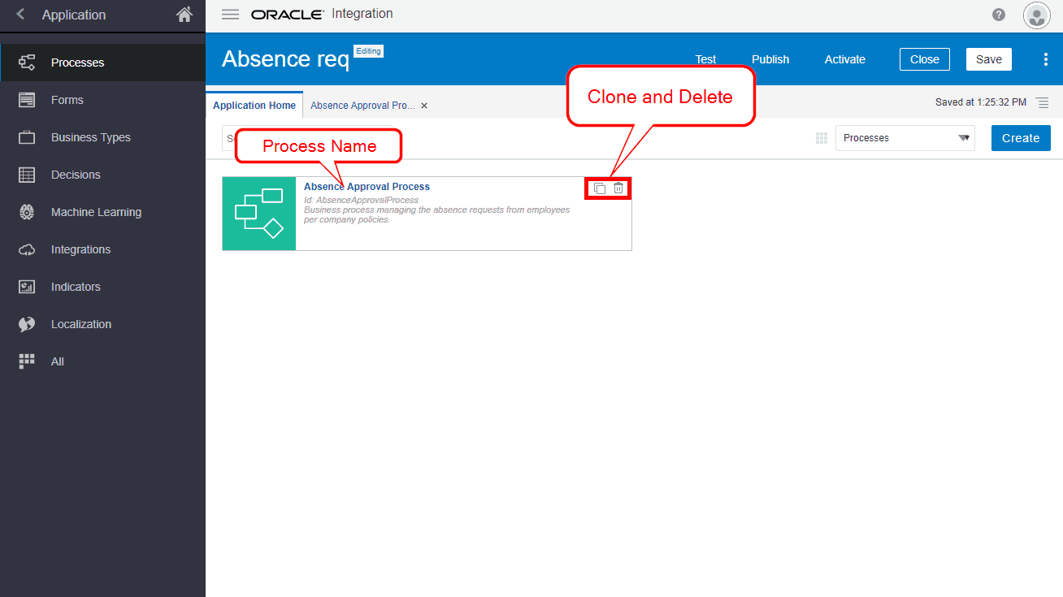Click the clone process icon
This screenshot has height=597, width=1063.
click(600, 188)
